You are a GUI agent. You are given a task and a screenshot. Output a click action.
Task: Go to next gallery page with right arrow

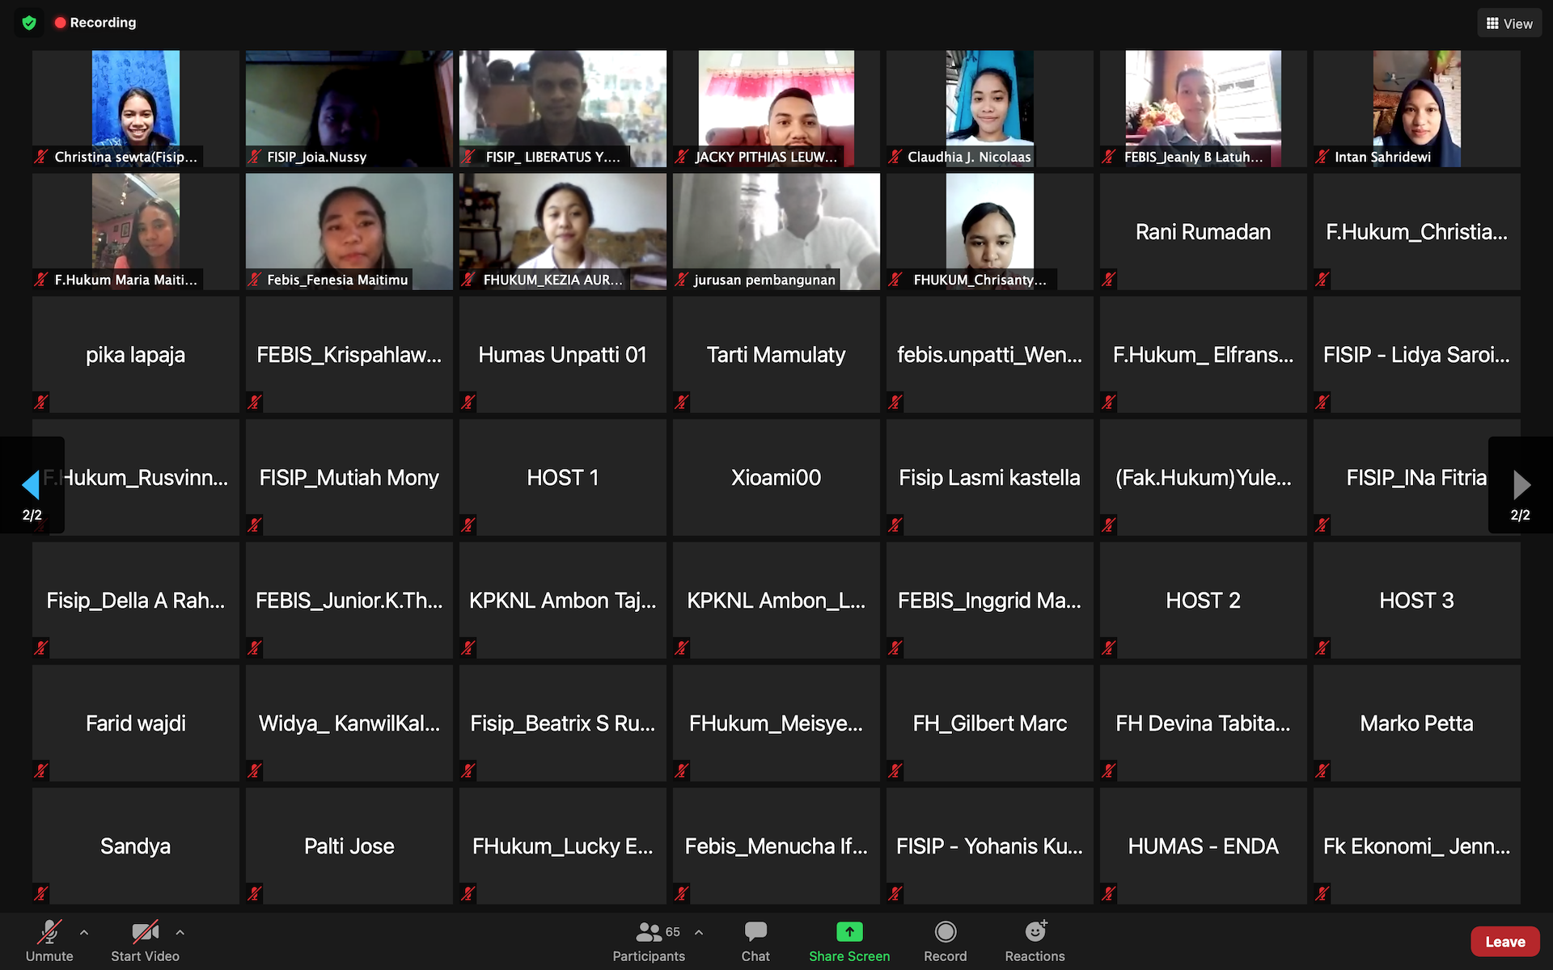coord(1521,485)
